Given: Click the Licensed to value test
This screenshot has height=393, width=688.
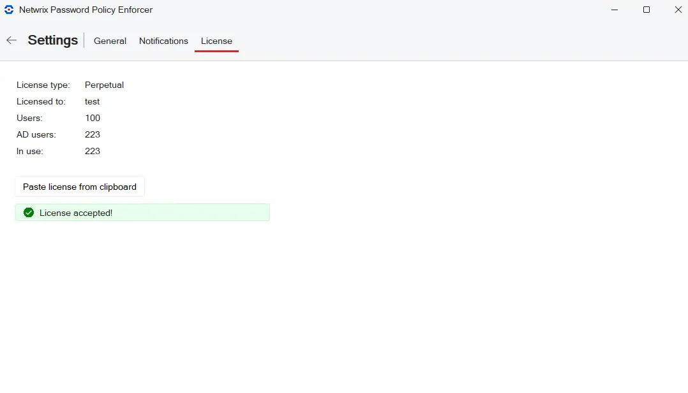Looking at the screenshot, I should click(92, 102).
